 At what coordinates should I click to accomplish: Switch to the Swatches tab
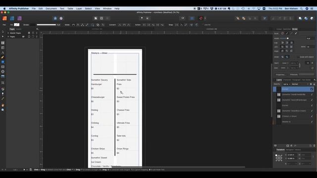click(x=287, y=29)
